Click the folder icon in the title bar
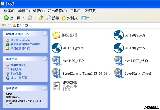 (2, 4)
